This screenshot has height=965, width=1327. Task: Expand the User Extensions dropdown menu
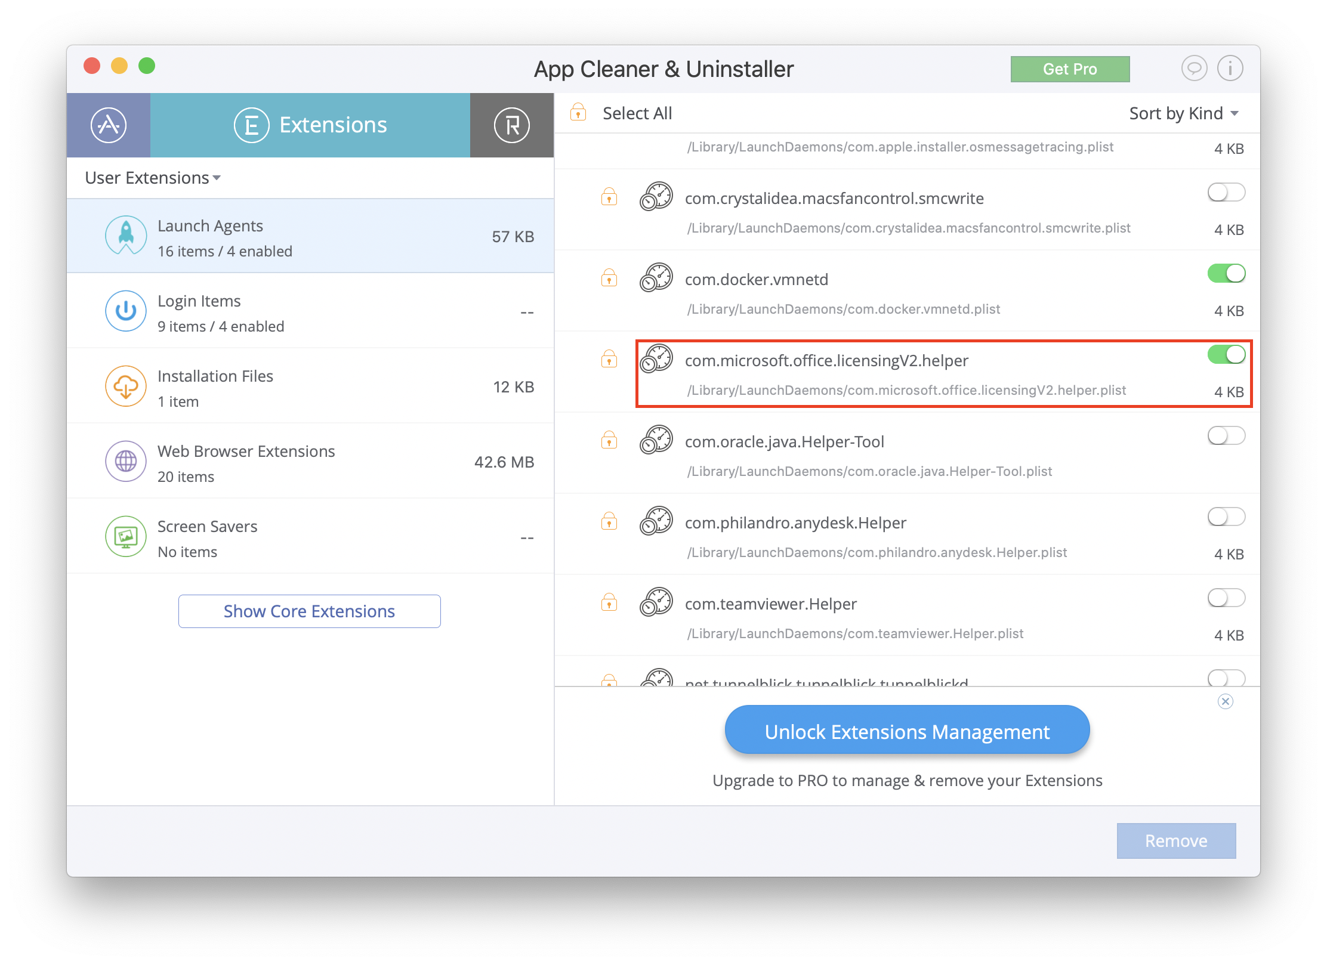(153, 177)
